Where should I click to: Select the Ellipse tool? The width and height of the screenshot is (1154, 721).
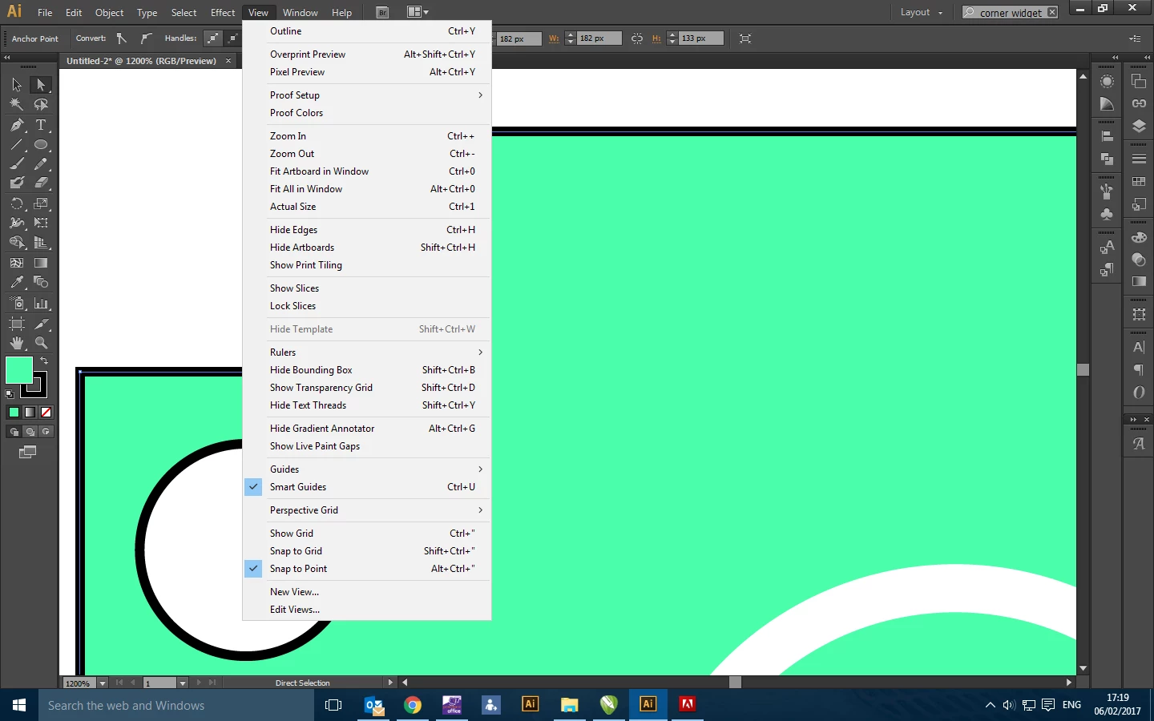click(41, 145)
